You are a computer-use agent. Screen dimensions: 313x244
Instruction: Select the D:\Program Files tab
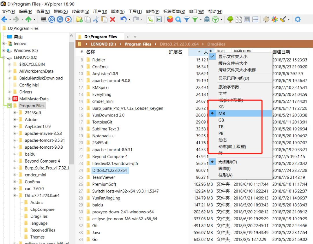[x=100, y=37]
